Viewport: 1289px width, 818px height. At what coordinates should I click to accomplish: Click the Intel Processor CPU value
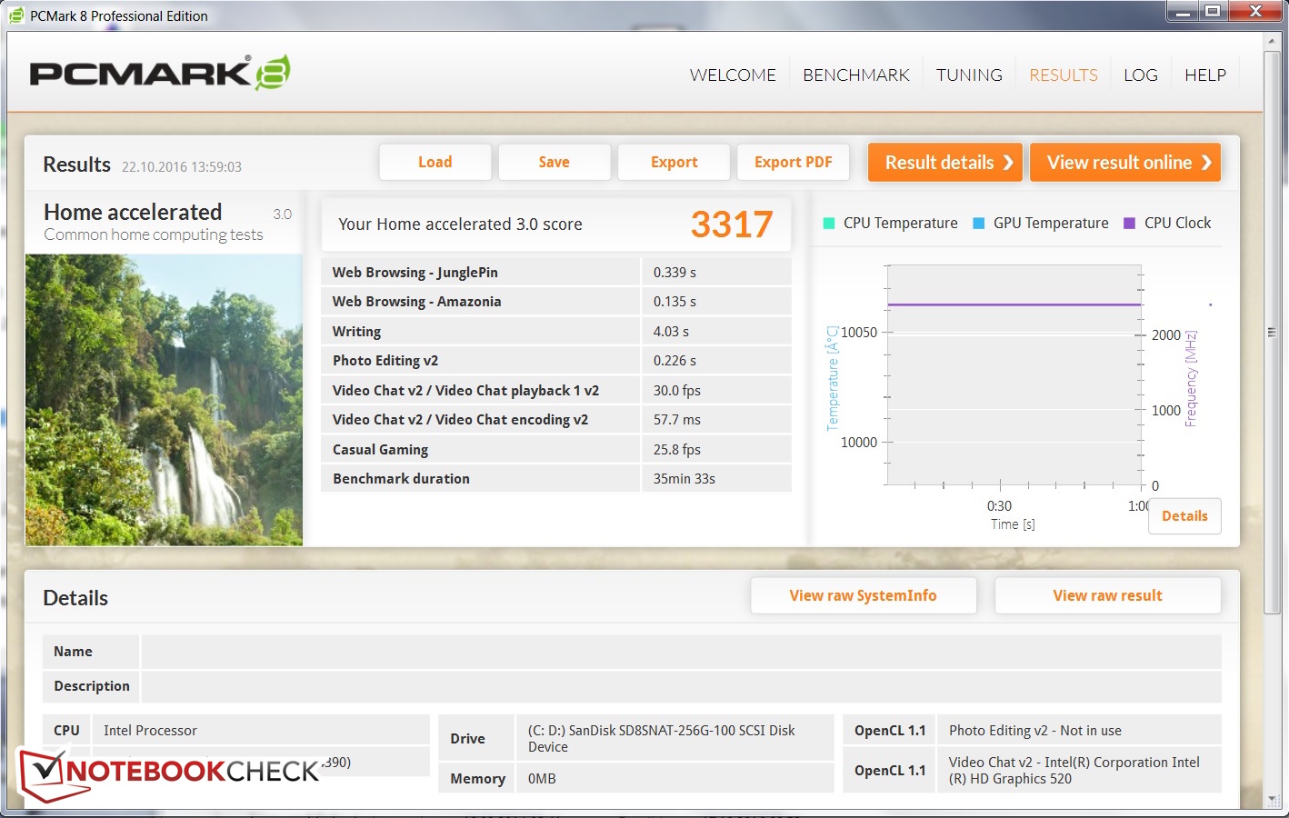click(150, 731)
